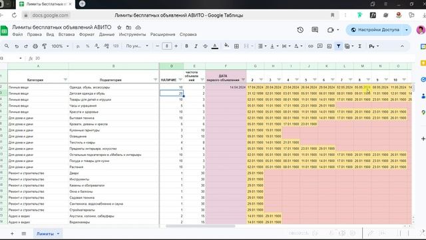
Task: Open a new browser tab
Action: [x=82, y=4]
